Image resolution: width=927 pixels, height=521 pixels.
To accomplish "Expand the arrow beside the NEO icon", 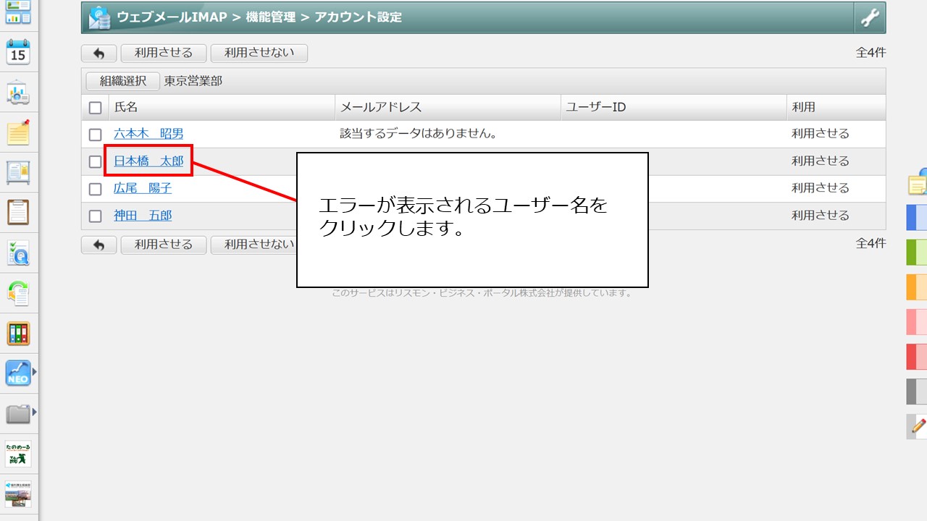I will [34, 372].
